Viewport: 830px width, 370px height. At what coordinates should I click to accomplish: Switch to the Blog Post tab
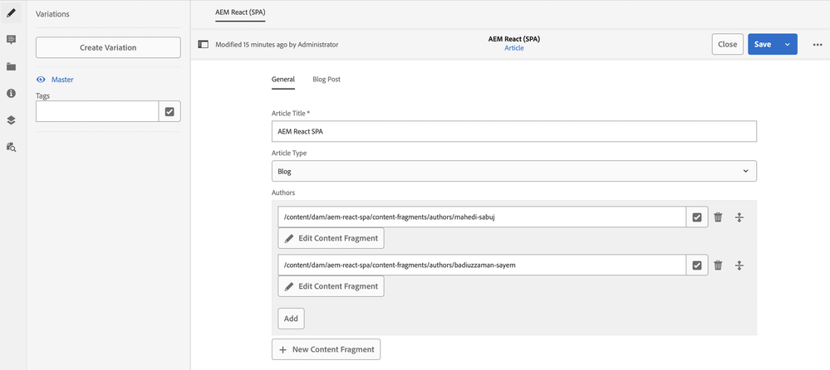[x=326, y=80]
